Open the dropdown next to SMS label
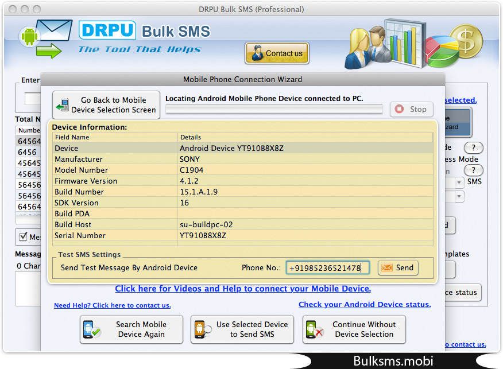The height and width of the screenshot is (369, 503). tap(459, 182)
